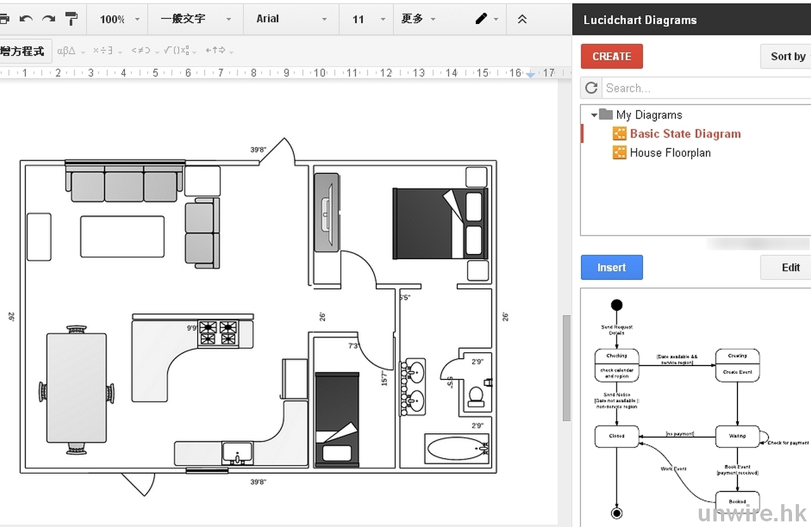This screenshot has width=811, height=527.
Task: Click the Basic State Diagram orange icon
Action: 619,134
